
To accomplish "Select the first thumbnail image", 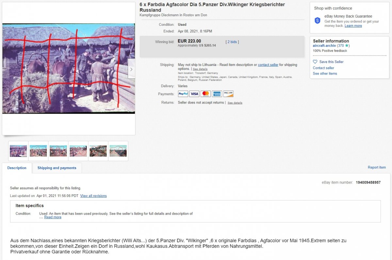I will point(18,151).
